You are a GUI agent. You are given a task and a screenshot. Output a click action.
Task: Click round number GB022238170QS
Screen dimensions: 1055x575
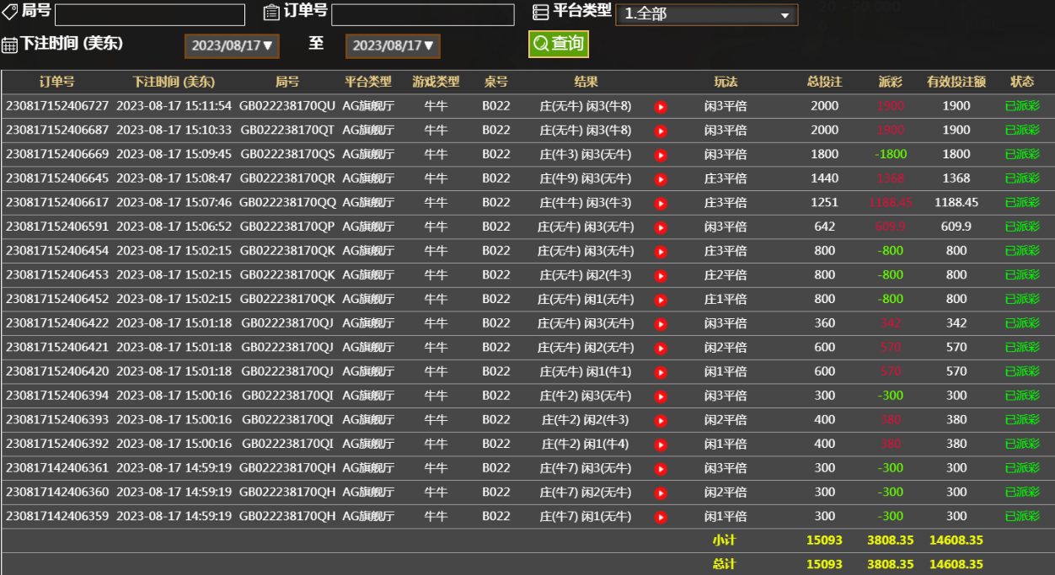[287, 154]
